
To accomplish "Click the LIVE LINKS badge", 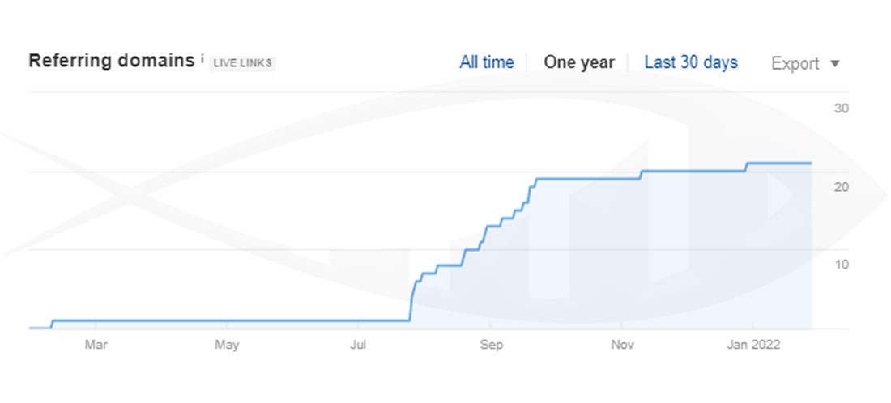I will [x=242, y=63].
